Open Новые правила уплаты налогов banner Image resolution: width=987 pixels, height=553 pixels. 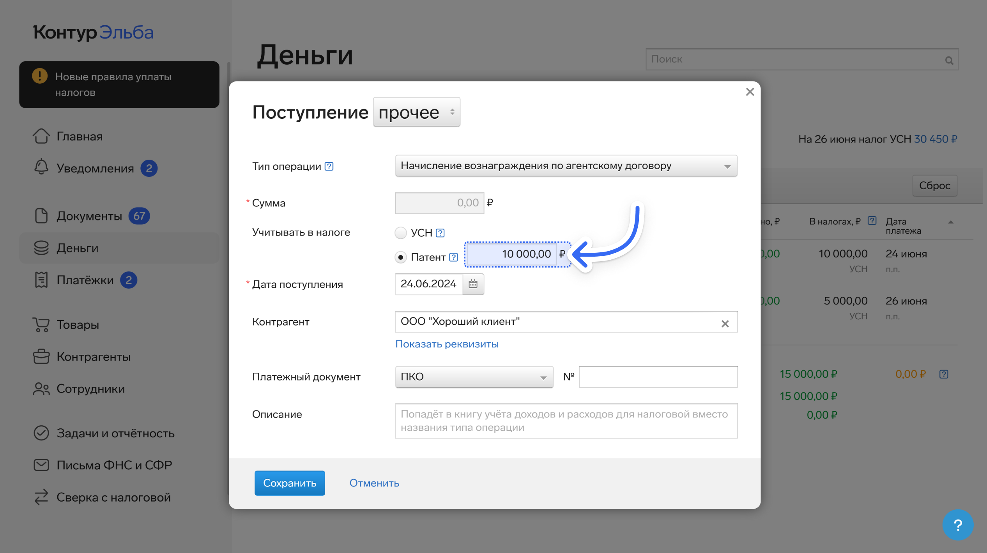click(119, 85)
